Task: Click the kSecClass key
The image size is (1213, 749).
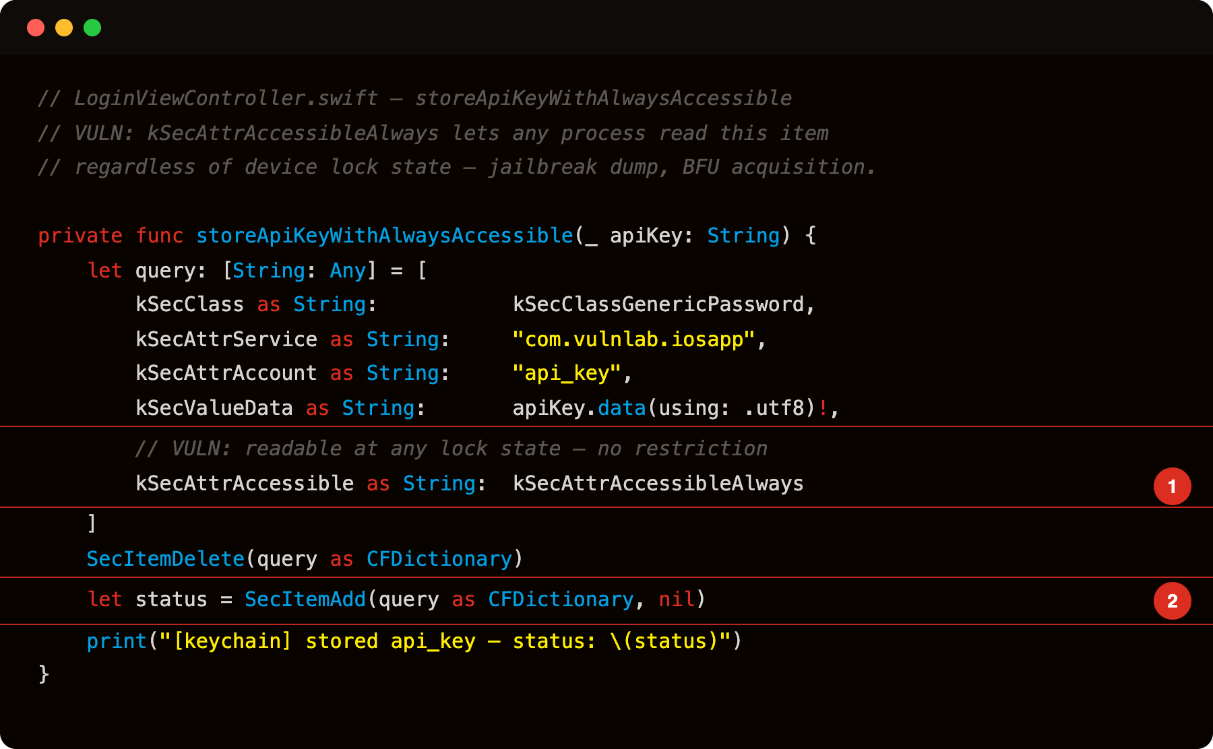Action: 189,304
